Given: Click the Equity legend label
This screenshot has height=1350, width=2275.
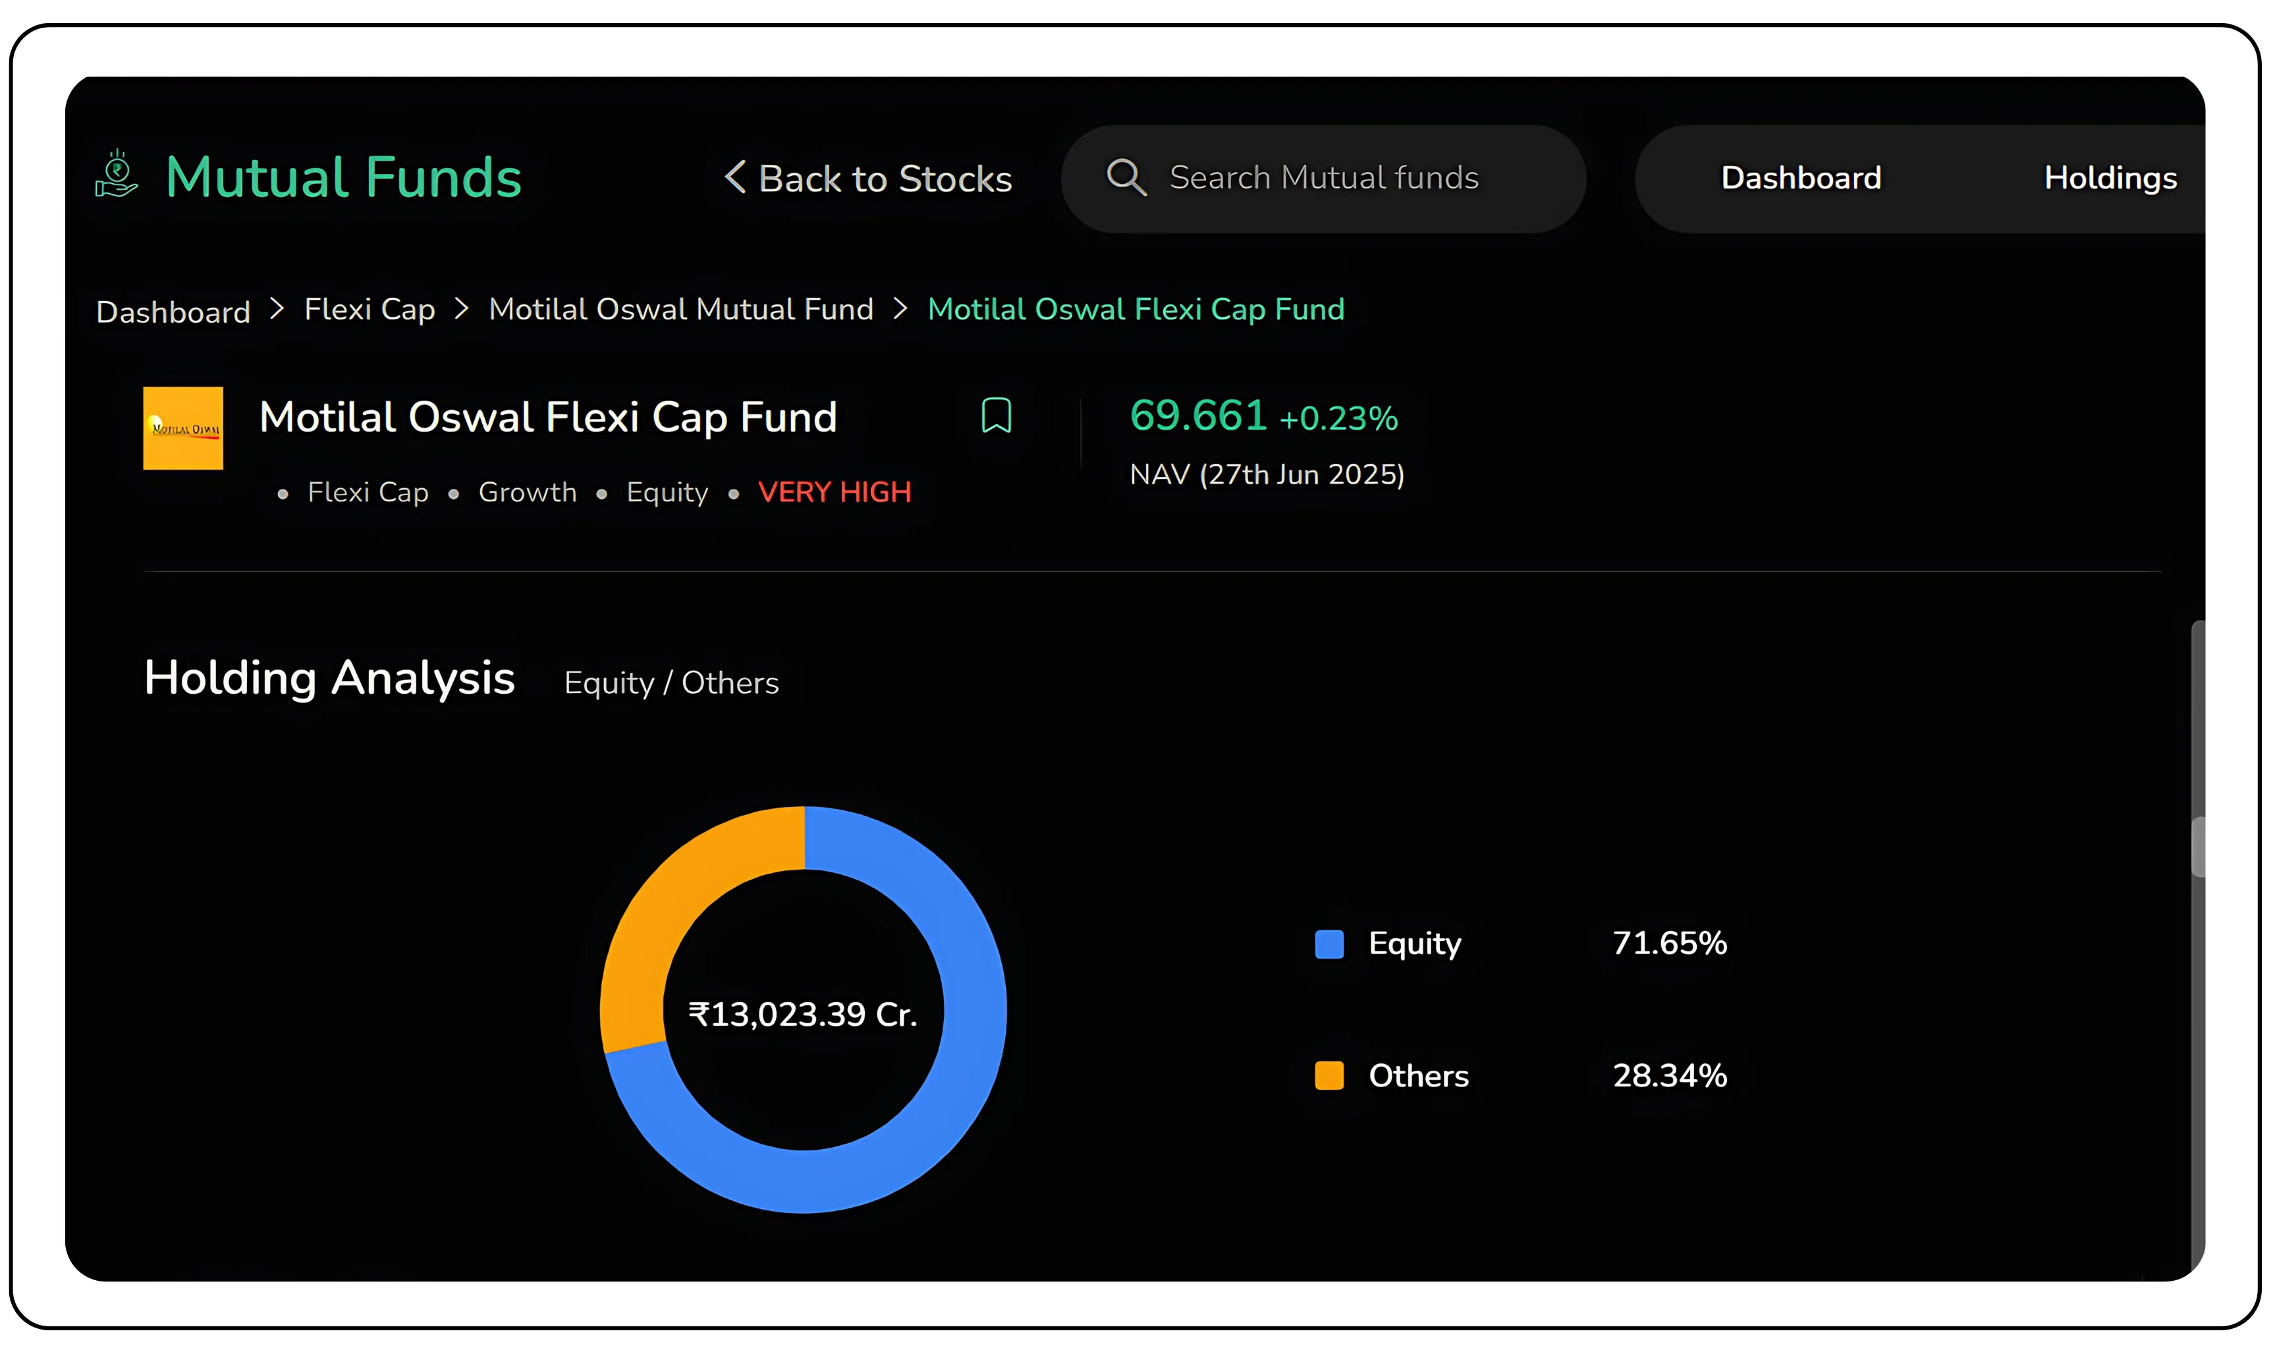Looking at the screenshot, I should coord(1415,945).
